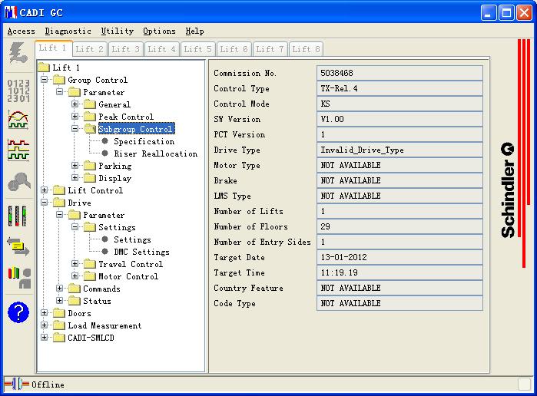This screenshot has width=537, height=396.
Task: Open the binary numbers icon in sidebar
Action: (x=18, y=91)
